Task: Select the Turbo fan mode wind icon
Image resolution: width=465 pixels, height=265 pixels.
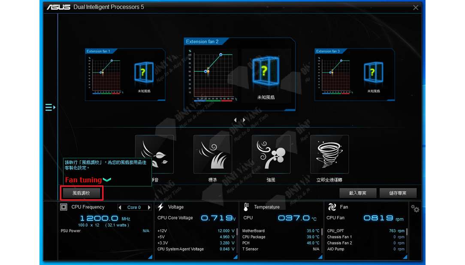Action: [271, 154]
